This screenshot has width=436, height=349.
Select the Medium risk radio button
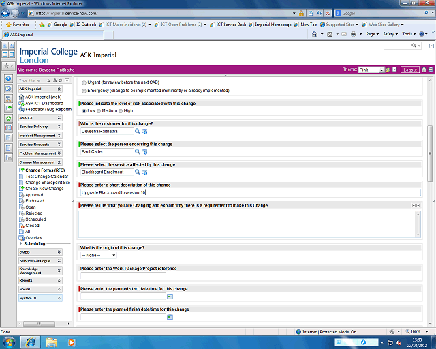tap(99, 110)
